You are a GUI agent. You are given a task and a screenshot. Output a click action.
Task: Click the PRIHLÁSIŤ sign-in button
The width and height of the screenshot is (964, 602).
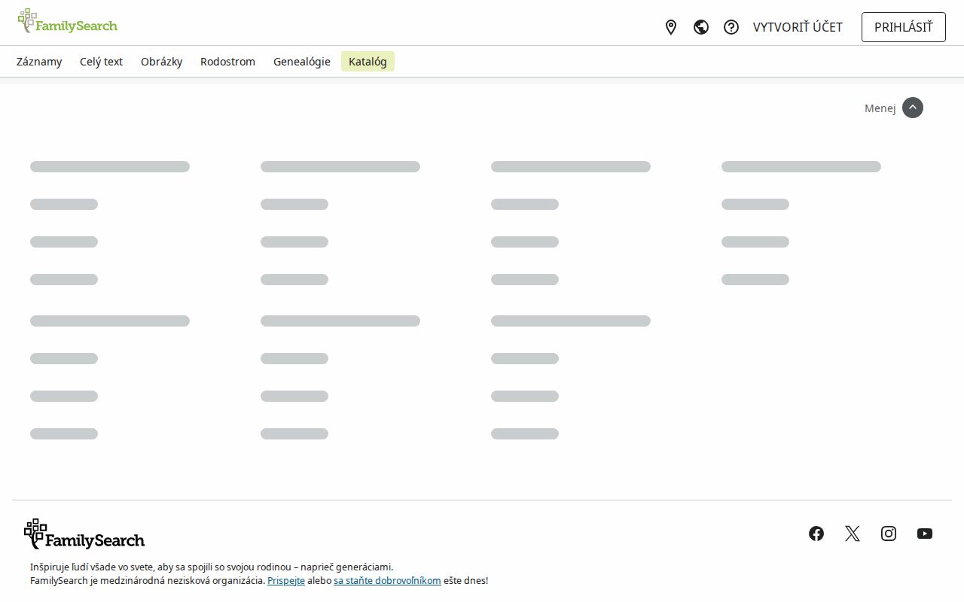coord(904,27)
